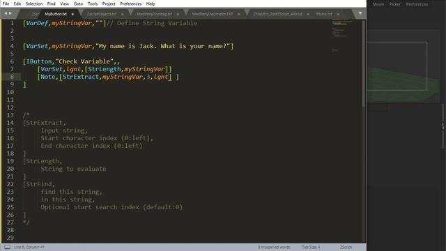This screenshot has width=446, height=251.
Task: Click line number 13 in gutter
Action: (x=10, y=115)
